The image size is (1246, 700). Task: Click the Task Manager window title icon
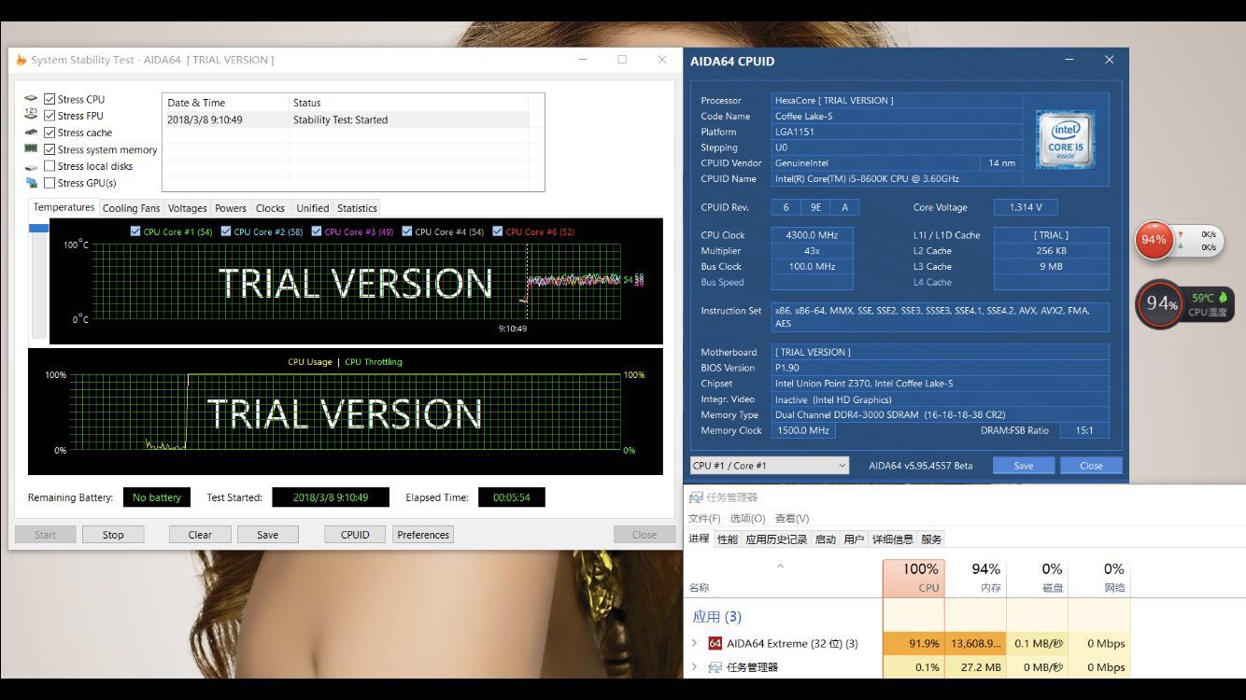pyautogui.click(x=697, y=497)
